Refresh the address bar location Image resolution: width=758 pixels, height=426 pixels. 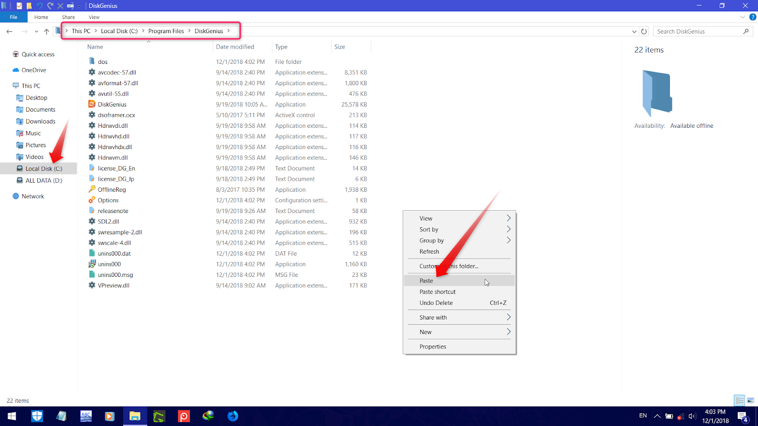pyautogui.click(x=644, y=31)
